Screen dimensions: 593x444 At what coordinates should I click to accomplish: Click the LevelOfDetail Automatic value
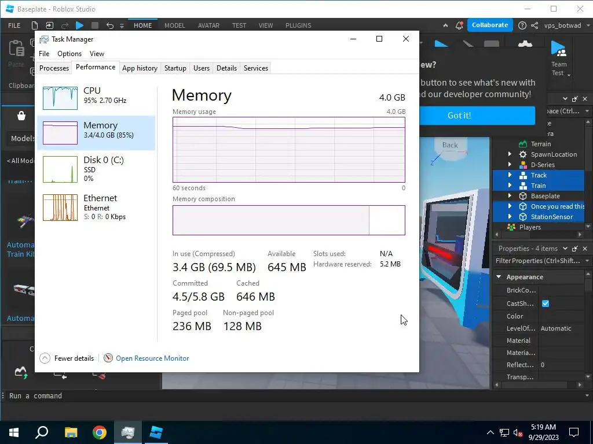click(555, 328)
